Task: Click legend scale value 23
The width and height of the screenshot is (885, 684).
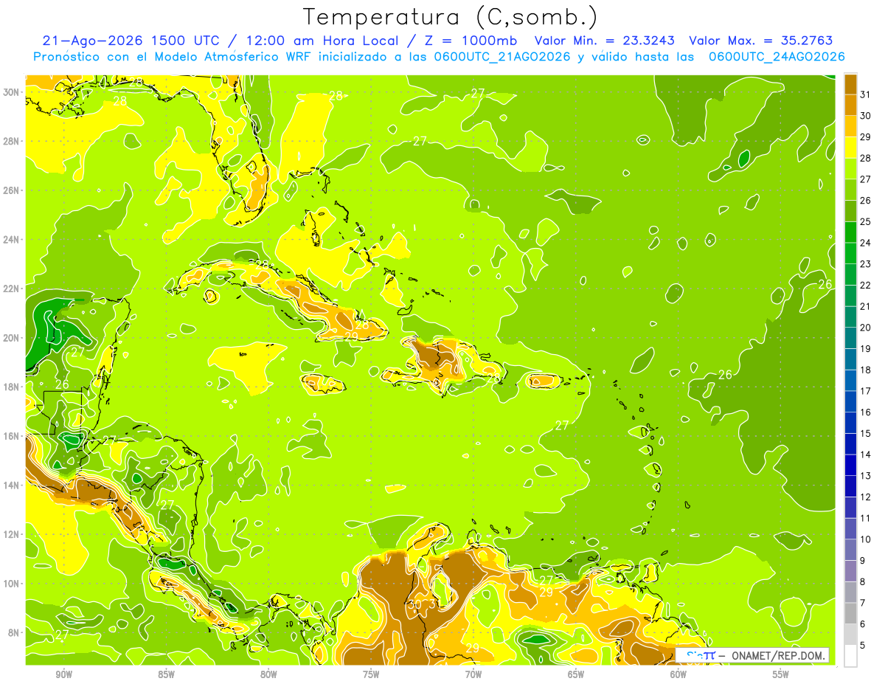Action: click(x=866, y=263)
